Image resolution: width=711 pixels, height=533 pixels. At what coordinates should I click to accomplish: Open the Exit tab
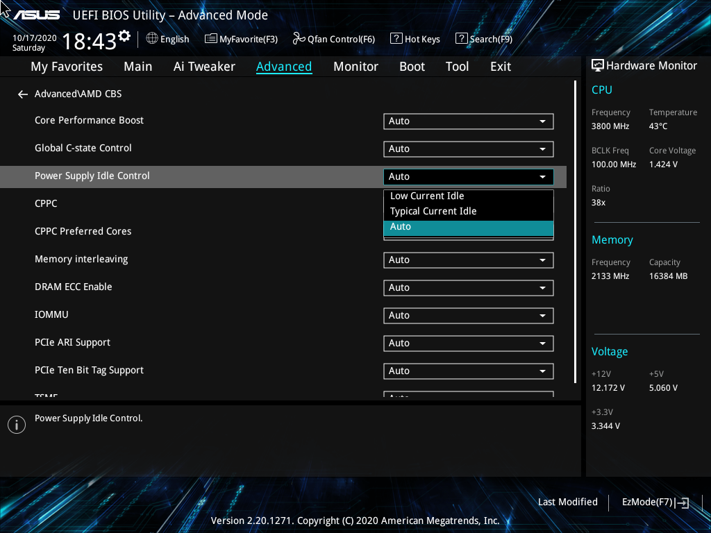pos(501,67)
